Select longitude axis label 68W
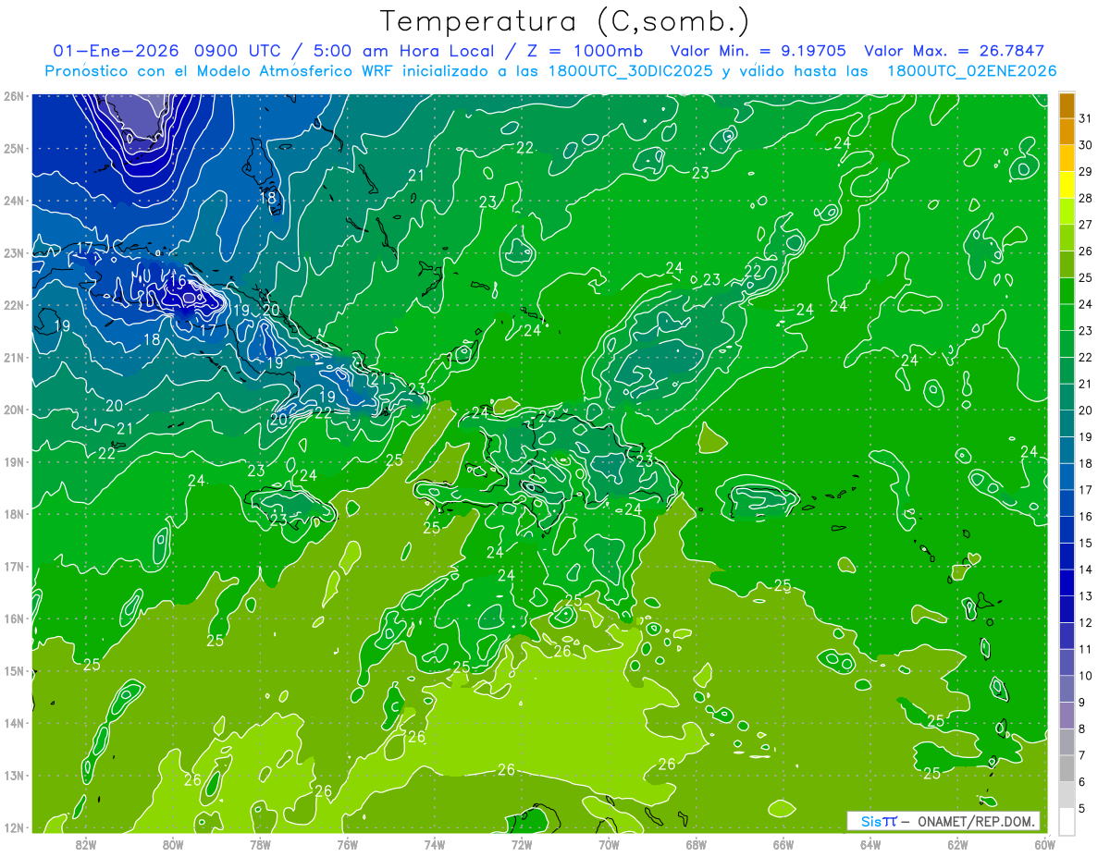 [697, 843]
